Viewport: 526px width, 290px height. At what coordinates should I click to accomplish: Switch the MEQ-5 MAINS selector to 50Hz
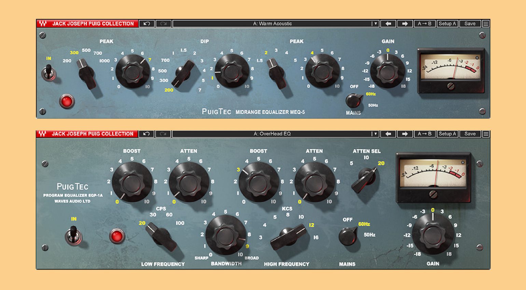coord(354,101)
